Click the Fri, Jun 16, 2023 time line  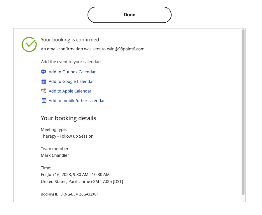(75, 175)
